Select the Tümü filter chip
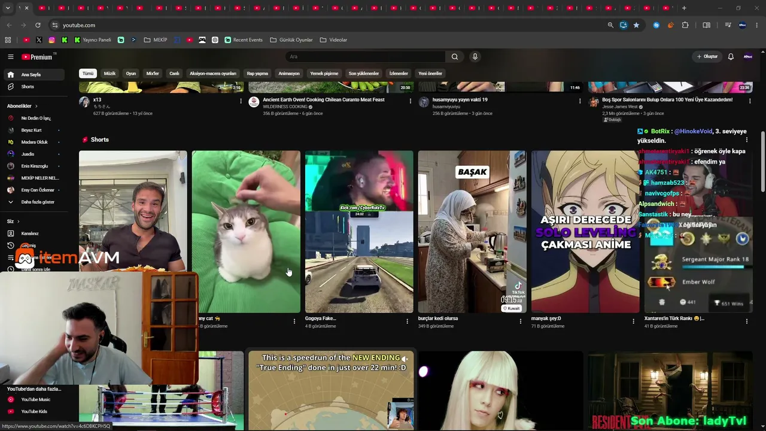The height and width of the screenshot is (431, 766). tap(88, 74)
